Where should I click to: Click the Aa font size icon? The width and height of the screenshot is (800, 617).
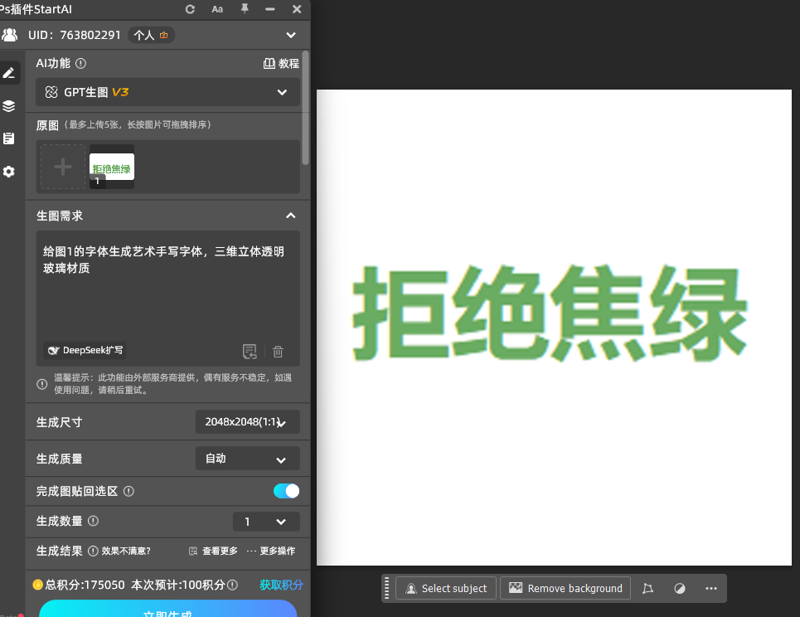pyautogui.click(x=217, y=9)
